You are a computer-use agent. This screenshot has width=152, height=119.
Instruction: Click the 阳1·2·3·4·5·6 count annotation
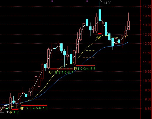click(x=85, y=69)
